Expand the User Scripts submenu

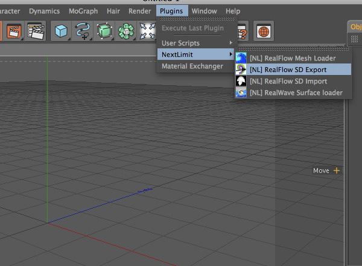(195, 43)
